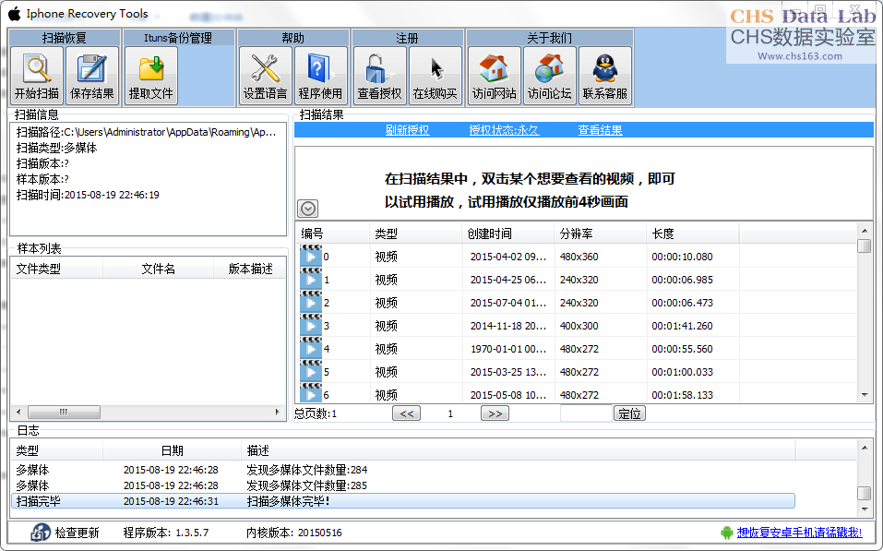The image size is (883, 551).
Task: Click the log panel scrollbar down arrow
Action: (865, 509)
